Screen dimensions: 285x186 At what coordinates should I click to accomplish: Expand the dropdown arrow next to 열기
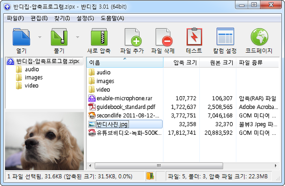click(x=40, y=37)
